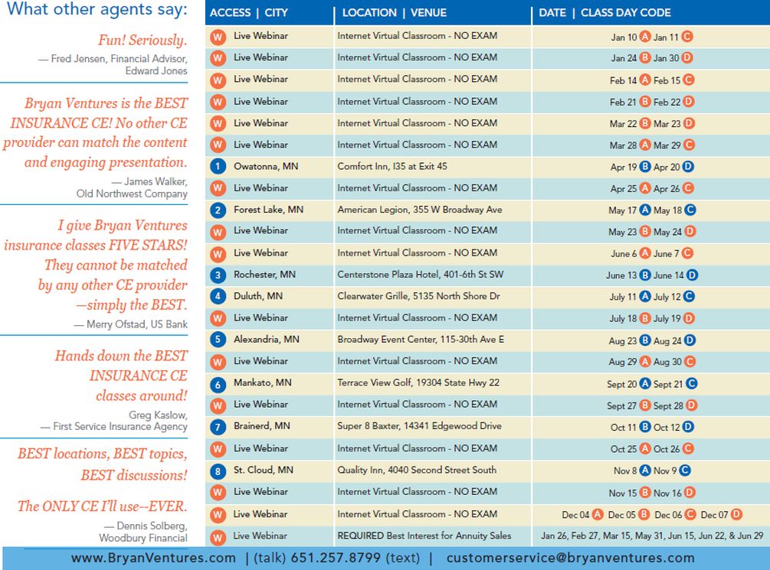Click the W webinar icon in the Feb 14 row
Viewport: 770px width, 570px height.
click(x=218, y=80)
